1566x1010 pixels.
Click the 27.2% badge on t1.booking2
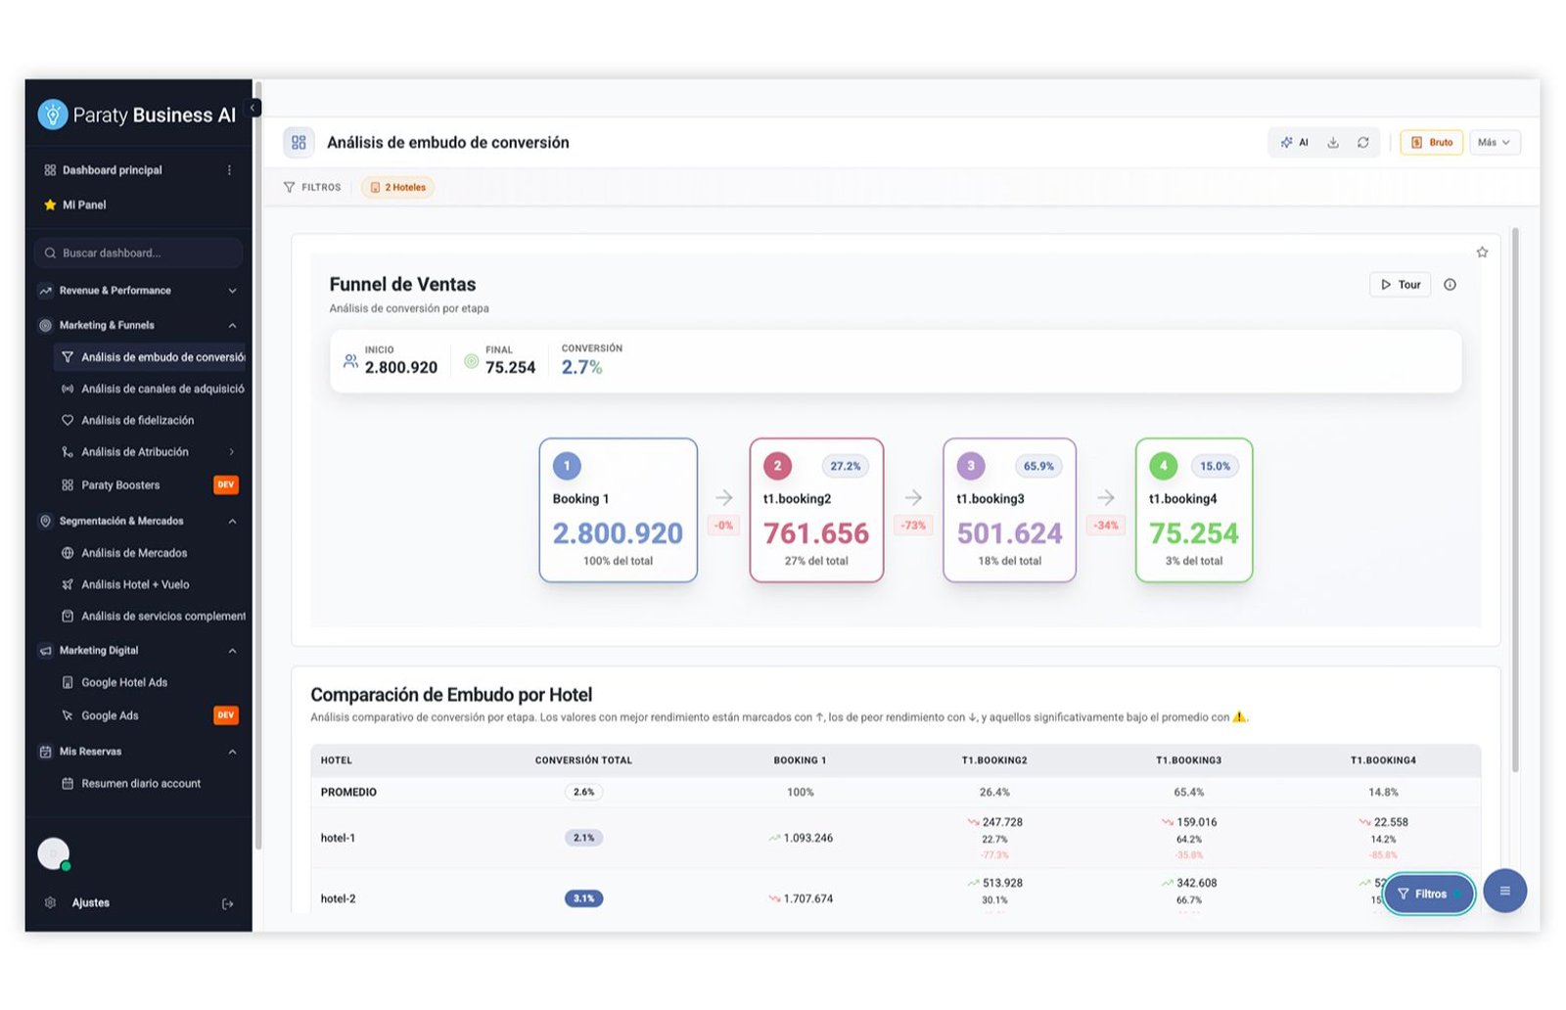(x=845, y=466)
